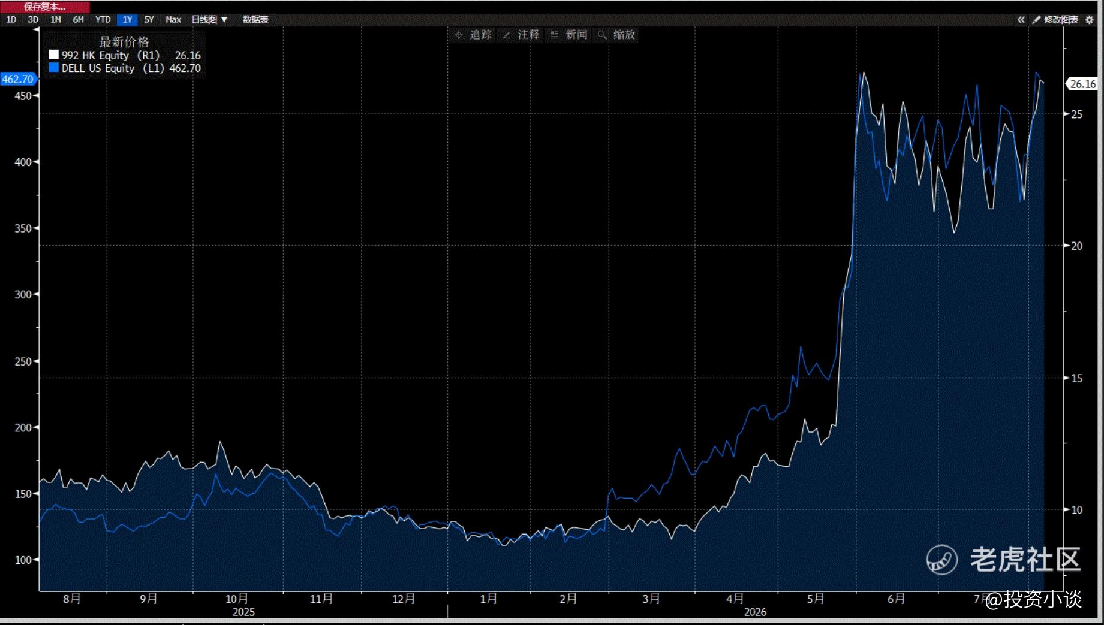Viewport: 1104px width, 625px height.
Task: Click the 6月 date-axis label
Action: click(x=896, y=599)
